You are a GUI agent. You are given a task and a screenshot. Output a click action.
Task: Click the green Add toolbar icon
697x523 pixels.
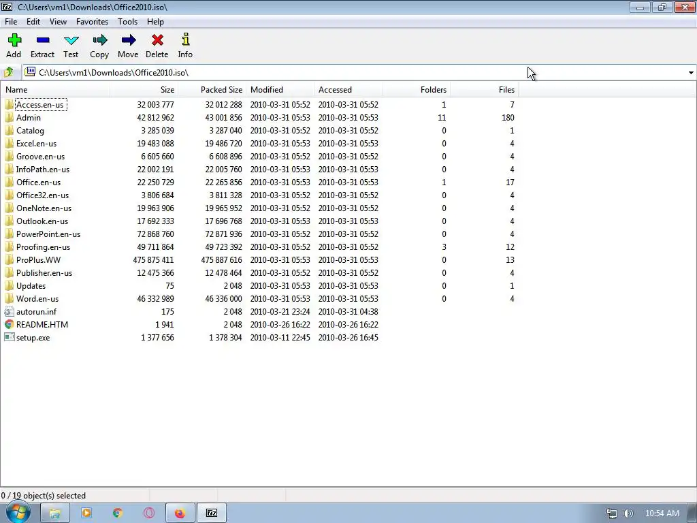click(14, 40)
